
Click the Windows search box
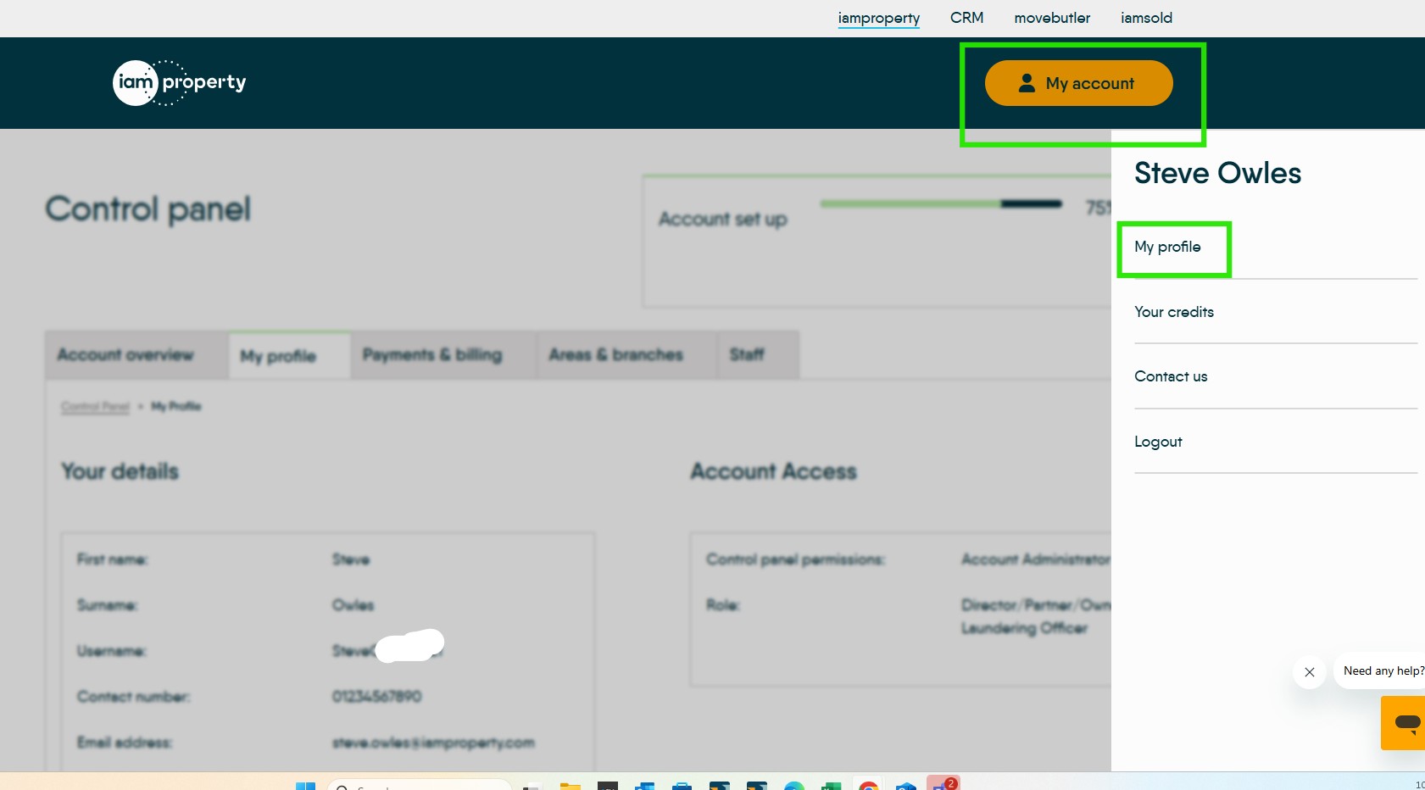(x=420, y=787)
